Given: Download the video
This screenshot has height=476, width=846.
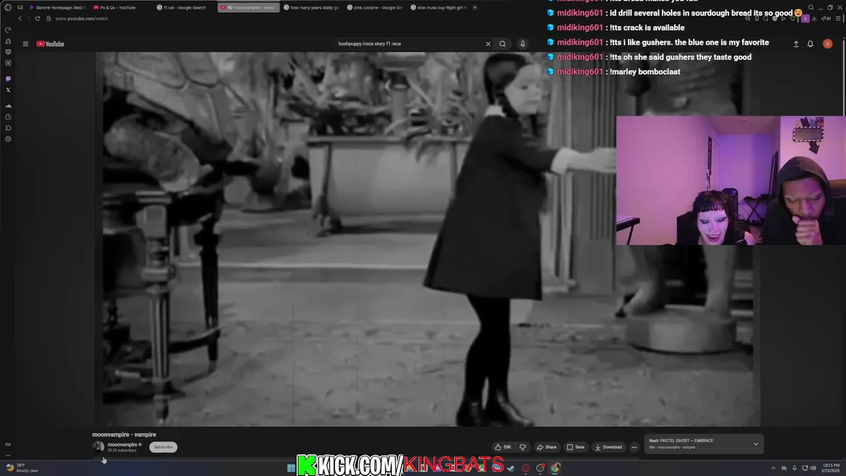Looking at the screenshot, I should pos(609,447).
